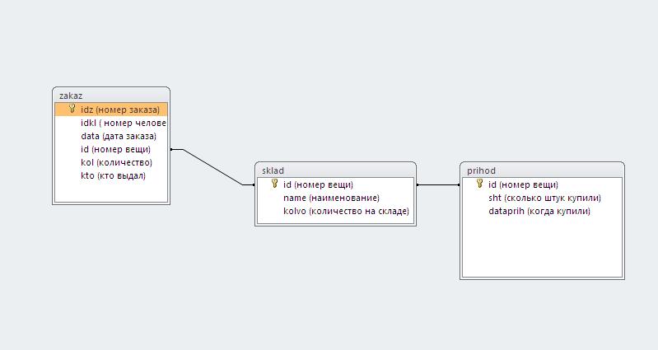Select field 'id (номер вещи)' in zakaz

point(111,149)
